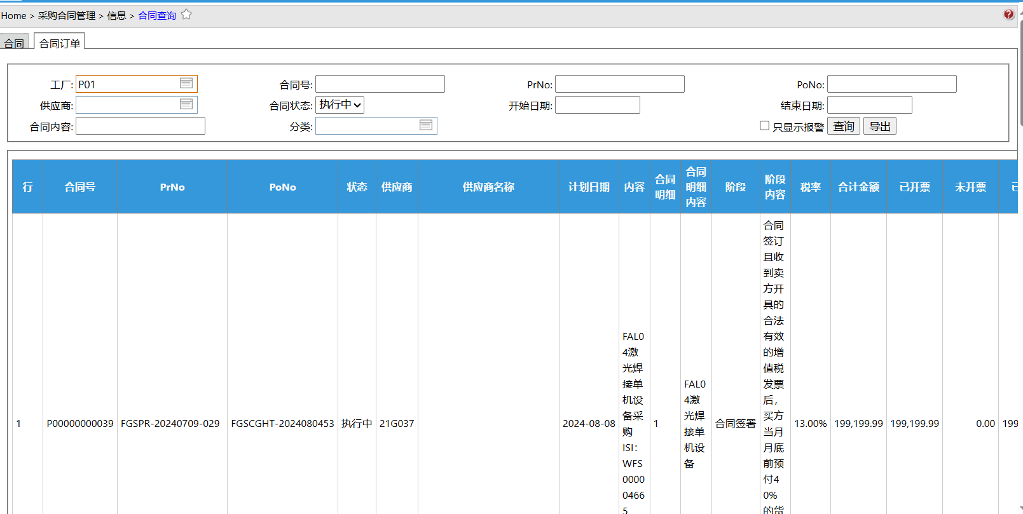
Task: Click the FGSPR-20240709-029 cell
Action: (170, 423)
